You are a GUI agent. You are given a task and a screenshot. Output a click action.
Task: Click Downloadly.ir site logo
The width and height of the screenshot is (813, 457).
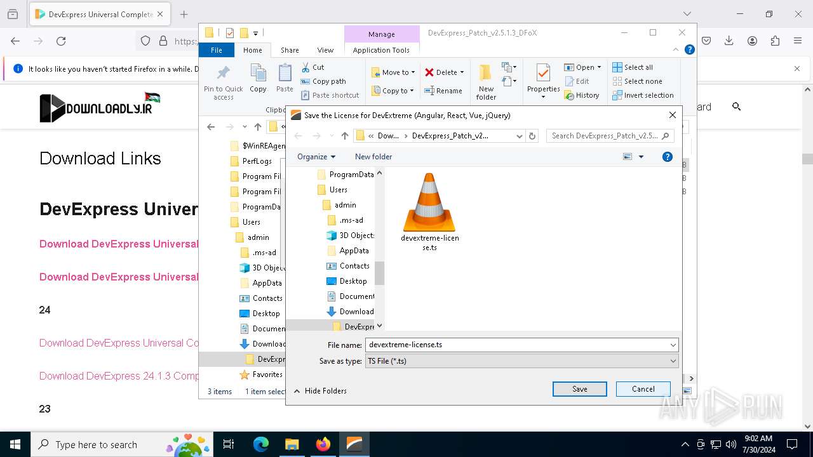pyautogui.click(x=100, y=107)
